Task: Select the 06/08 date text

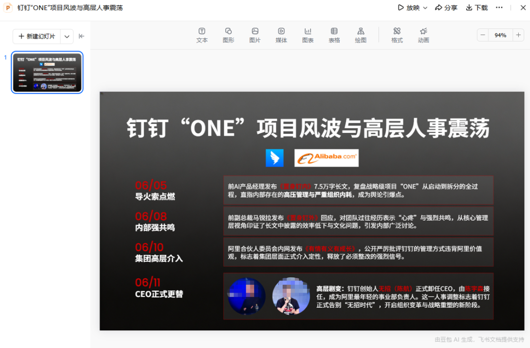Action: click(151, 216)
